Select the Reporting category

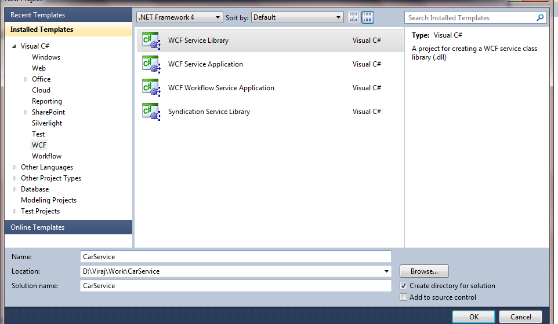click(47, 101)
